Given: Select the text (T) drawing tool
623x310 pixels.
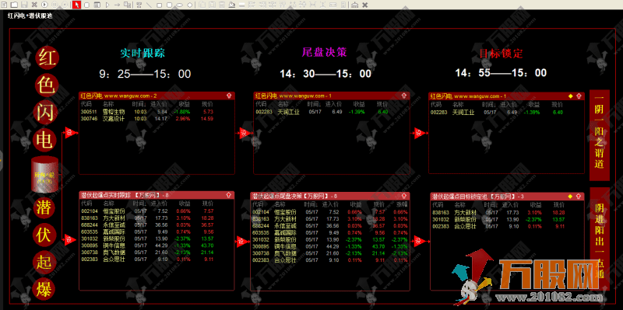Looking at the screenshot, I should (x=139, y=5).
